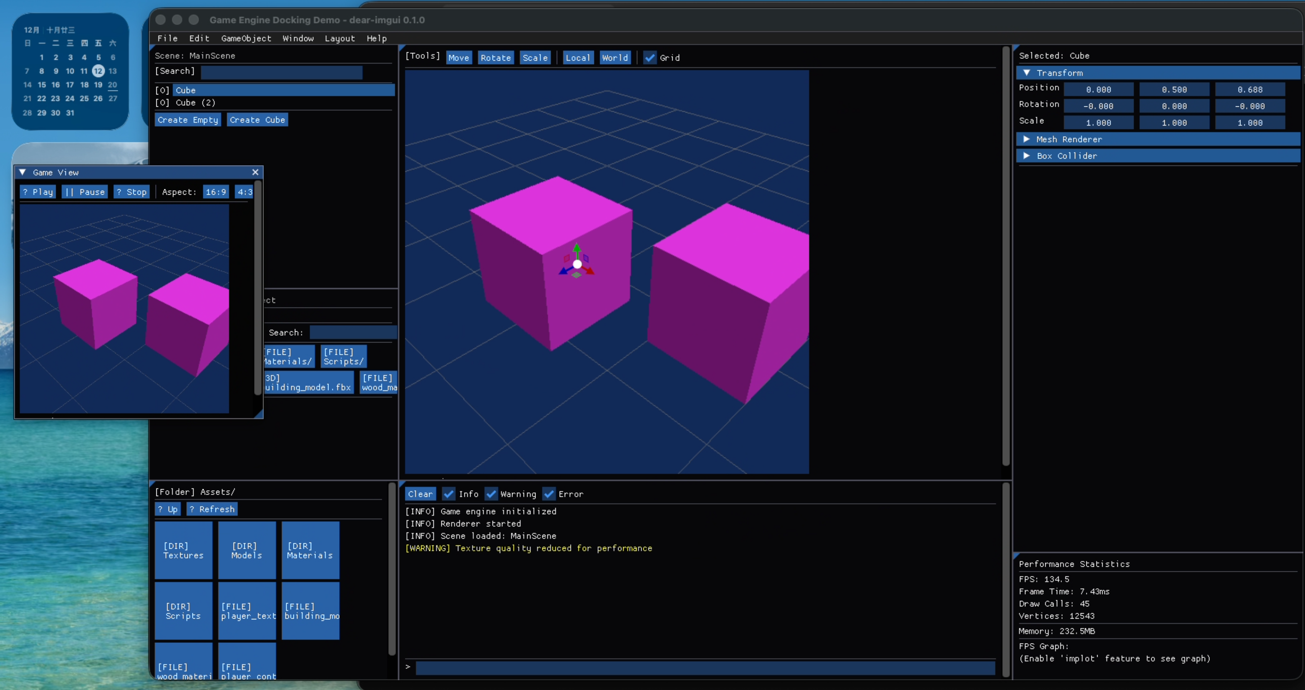Close the Game View window
This screenshot has width=1305, height=690.
[255, 172]
